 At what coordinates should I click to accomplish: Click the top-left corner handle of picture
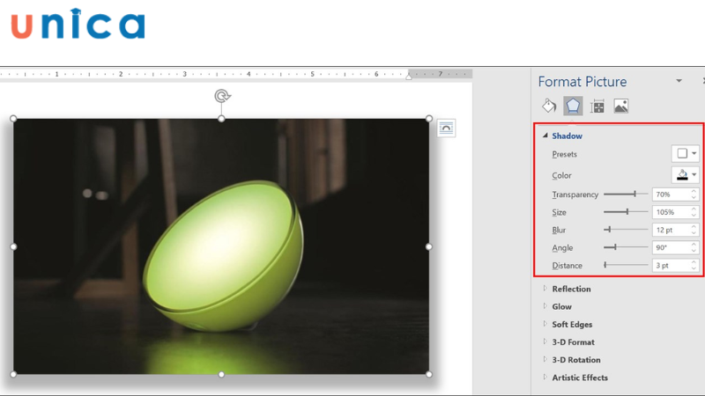[13, 119]
